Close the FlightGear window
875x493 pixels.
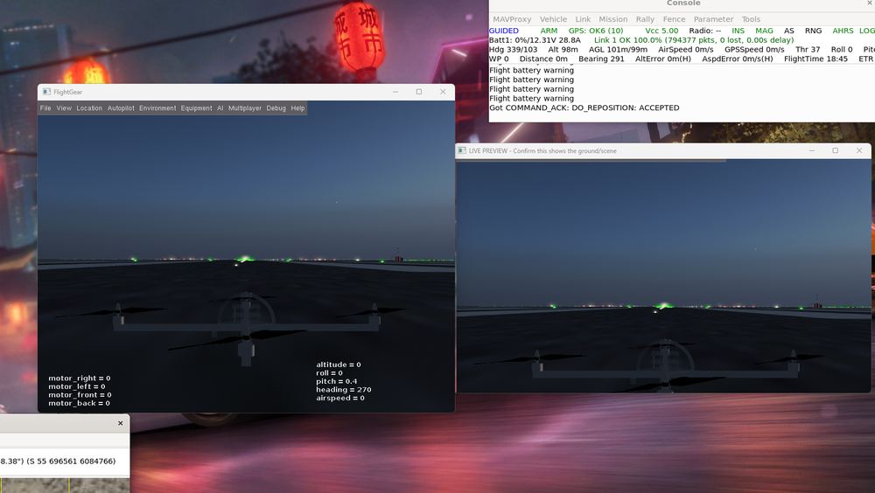tap(443, 92)
